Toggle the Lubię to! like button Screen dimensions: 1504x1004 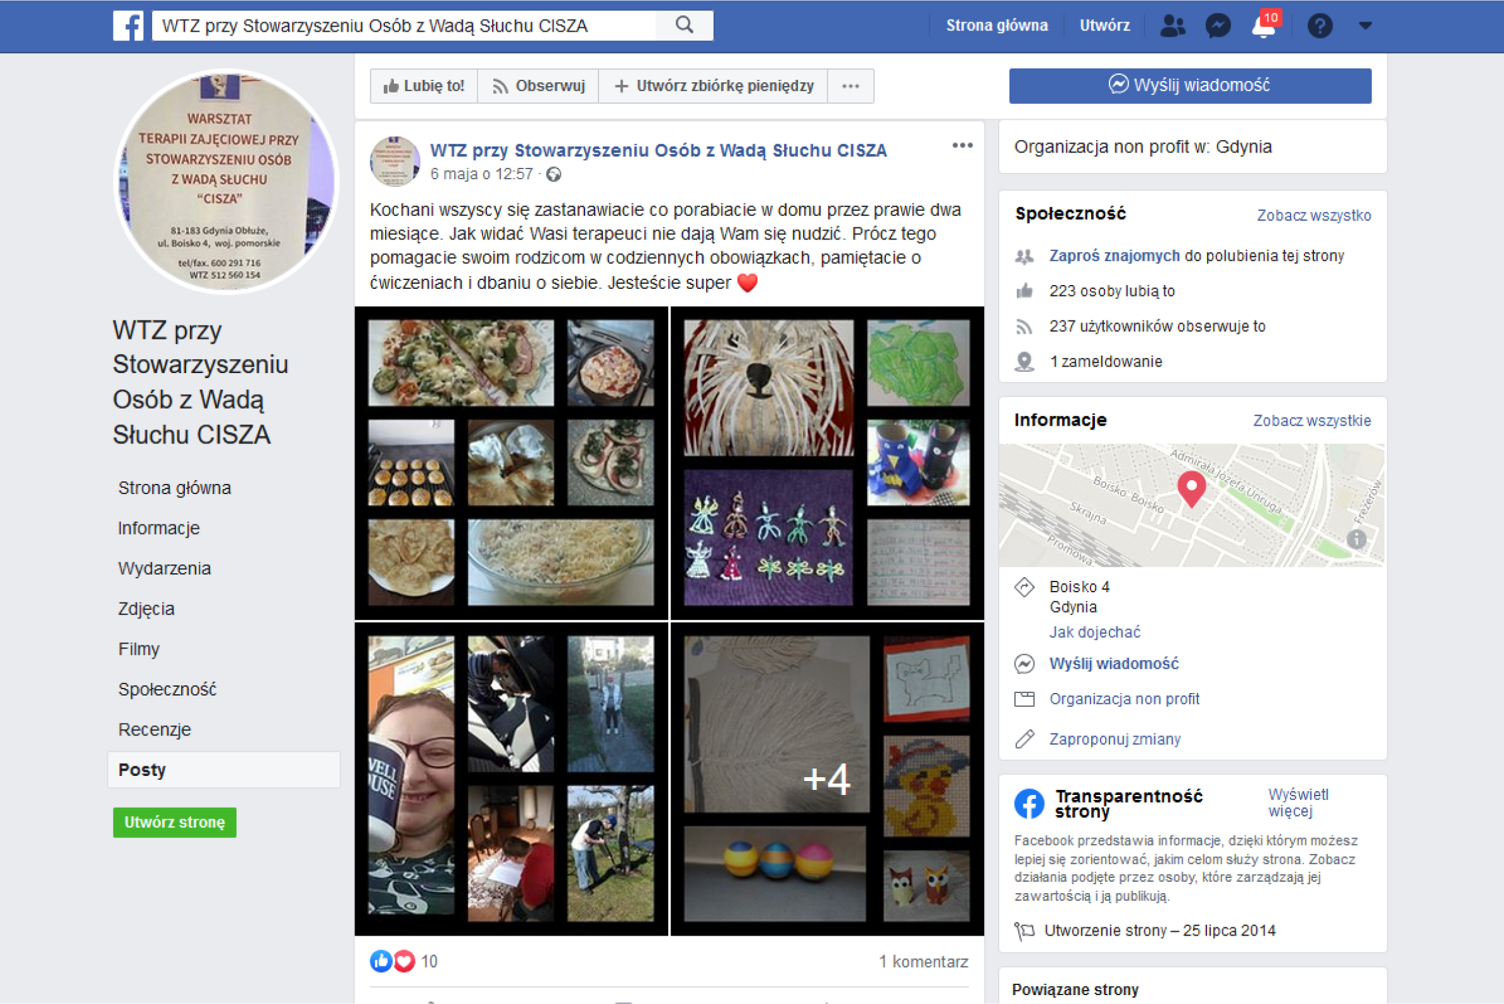[424, 86]
